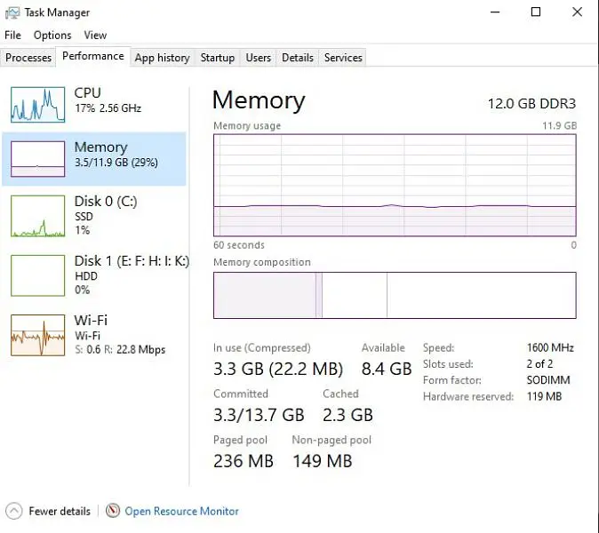599x533 pixels.
Task: Open the Options menu
Action: point(52,36)
